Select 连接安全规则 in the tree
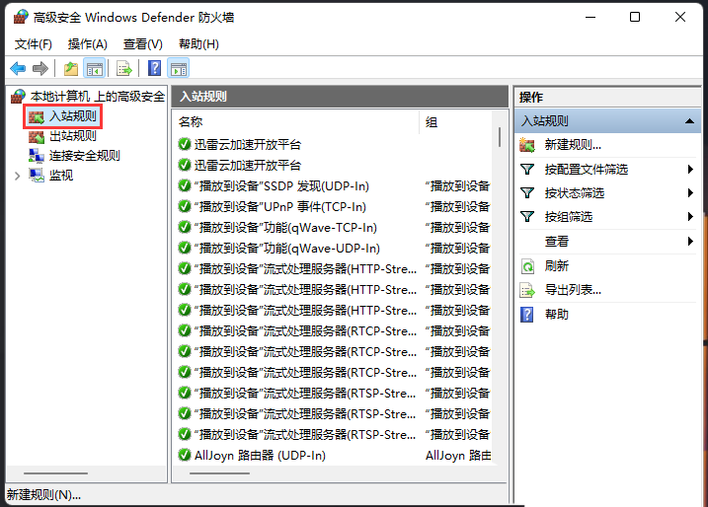This screenshot has height=507, width=708. (85, 156)
